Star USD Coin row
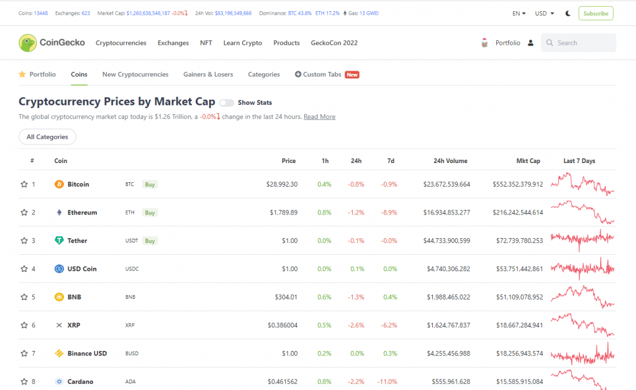The width and height of the screenshot is (636, 390). pos(24,269)
